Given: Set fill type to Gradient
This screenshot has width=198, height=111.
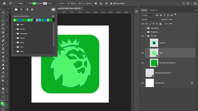Looking at the screenshot, I should click(x=27, y=10).
